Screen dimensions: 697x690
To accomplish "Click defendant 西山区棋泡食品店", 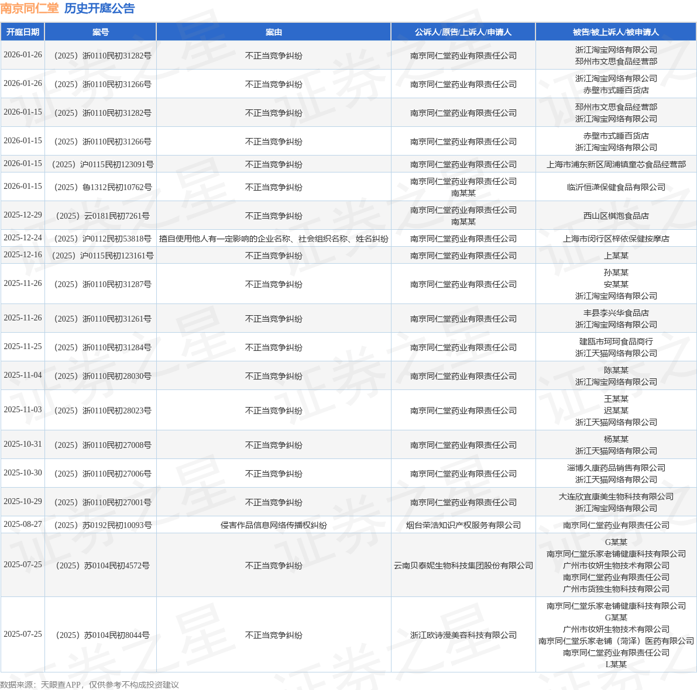I will point(616,216).
